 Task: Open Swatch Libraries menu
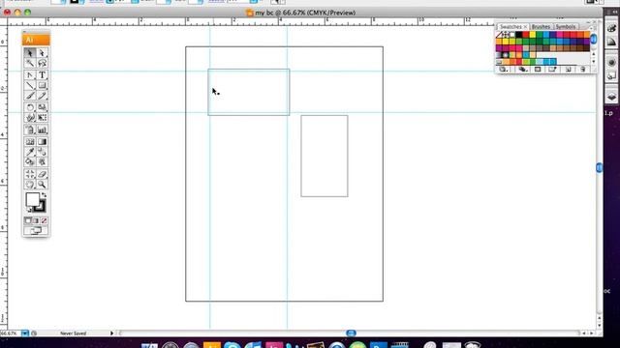503,70
